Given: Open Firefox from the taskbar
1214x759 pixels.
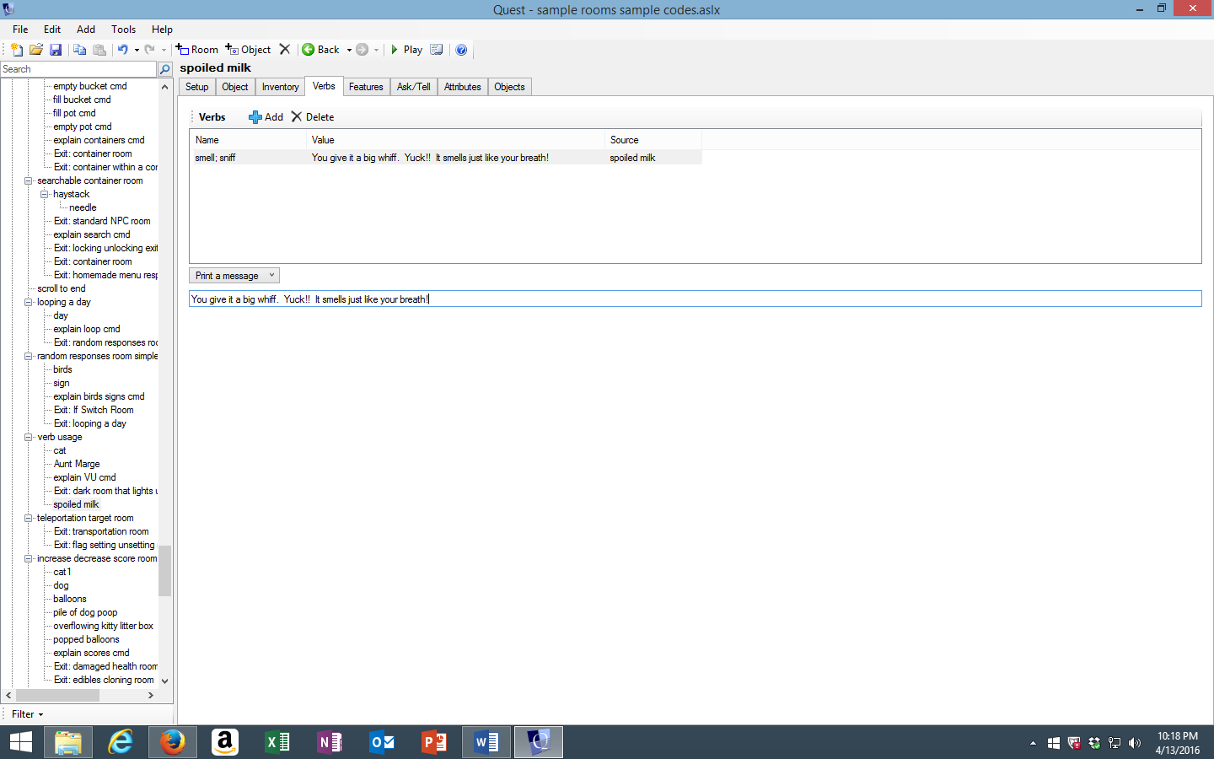Looking at the screenshot, I should (172, 742).
